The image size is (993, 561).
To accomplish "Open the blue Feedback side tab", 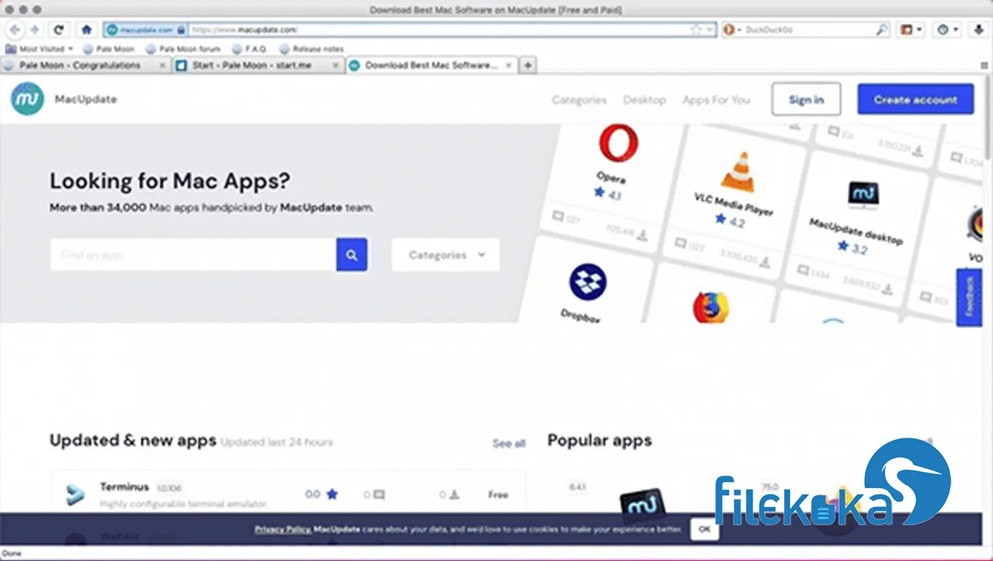I will [x=969, y=297].
